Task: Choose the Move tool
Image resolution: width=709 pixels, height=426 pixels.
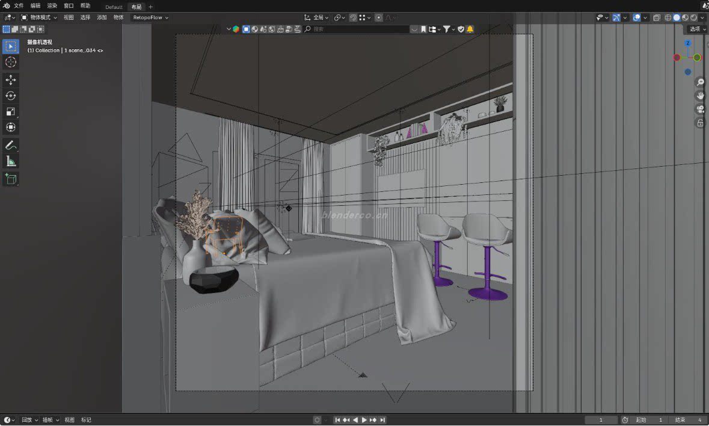Action: [x=11, y=80]
